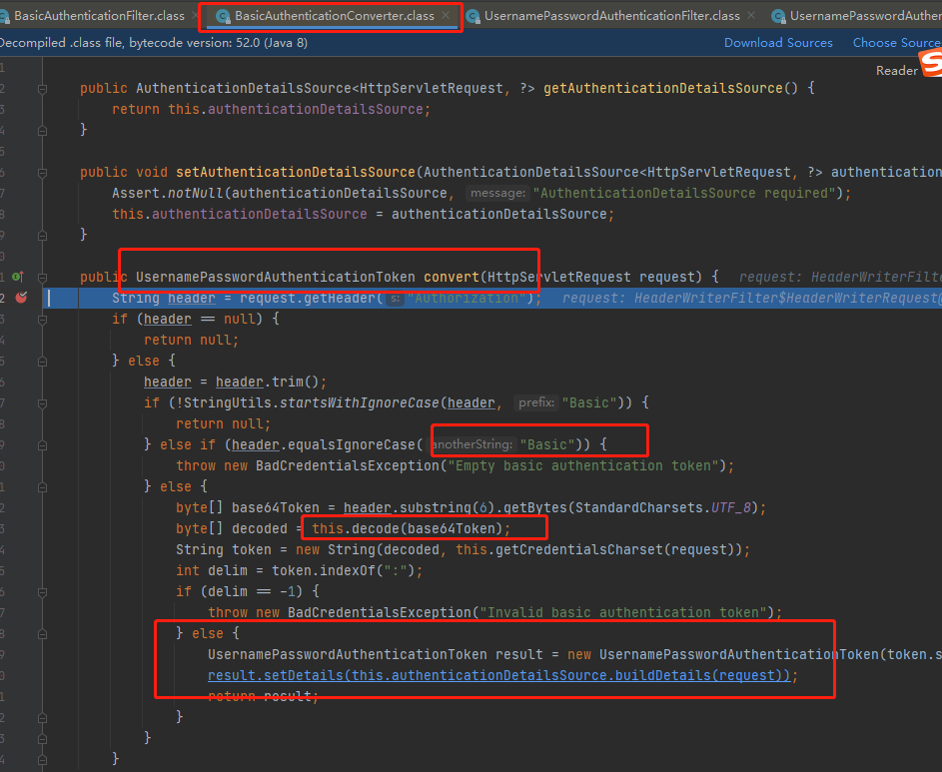Viewport: 942px width, 772px height.
Task: Click the Choose Sources link
Action: [897, 43]
